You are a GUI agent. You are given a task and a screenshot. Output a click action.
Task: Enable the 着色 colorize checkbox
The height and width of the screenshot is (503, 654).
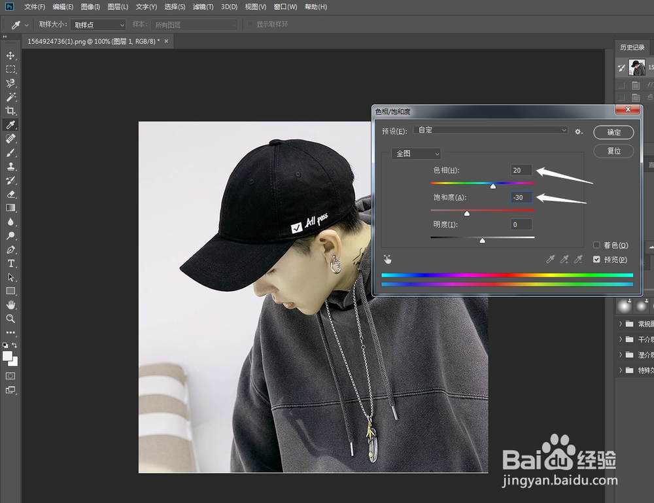pos(596,245)
